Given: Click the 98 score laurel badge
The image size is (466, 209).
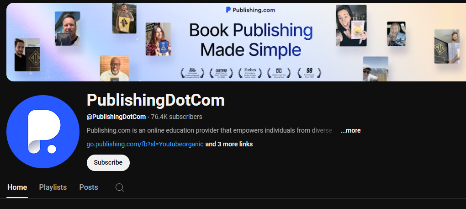Looking at the screenshot, I should [309, 73].
